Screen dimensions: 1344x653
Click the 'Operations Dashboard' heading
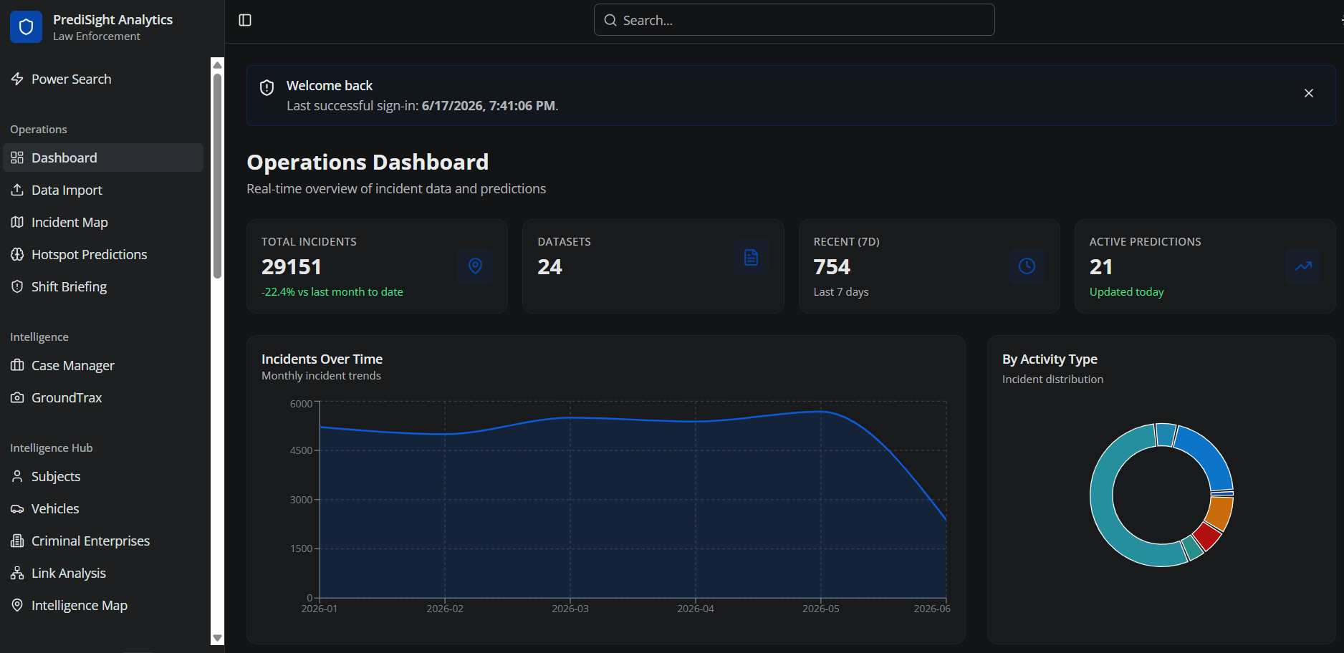pyautogui.click(x=368, y=162)
